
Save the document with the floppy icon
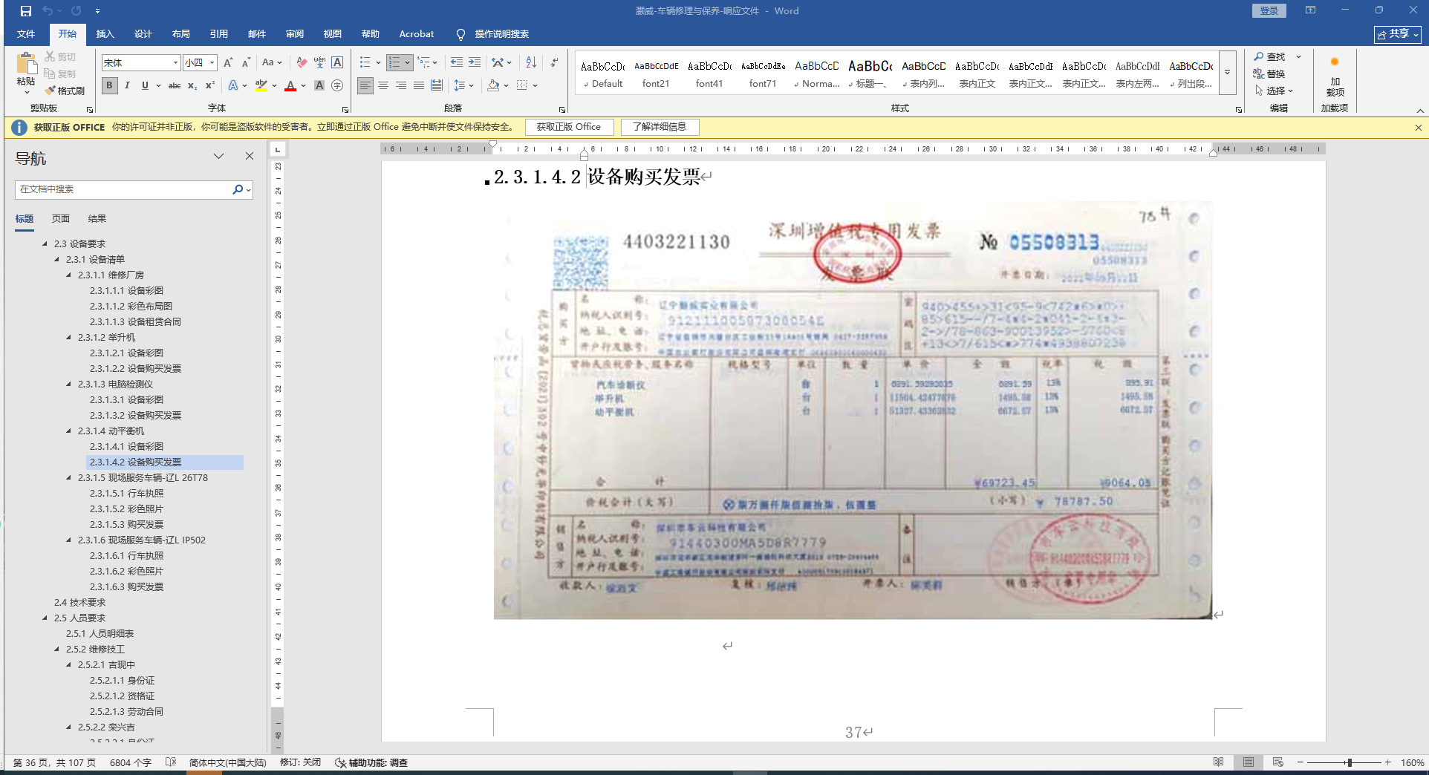pyautogui.click(x=26, y=11)
